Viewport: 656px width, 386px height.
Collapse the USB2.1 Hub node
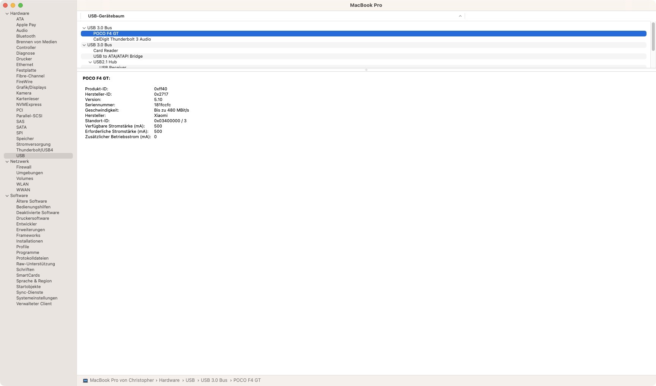(x=90, y=62)
